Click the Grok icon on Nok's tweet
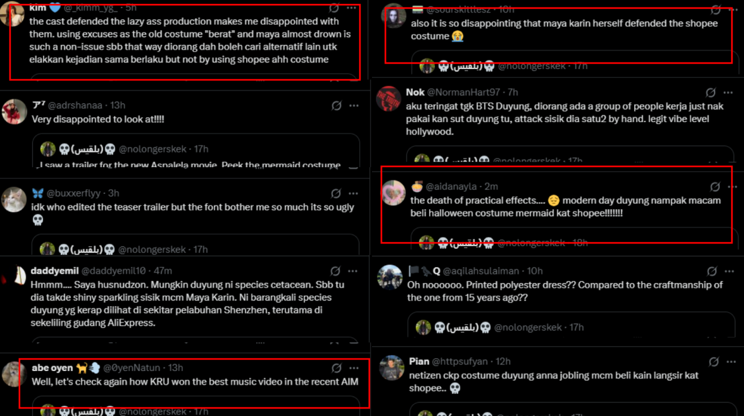 pyautogui.click(x=711, y=93)
